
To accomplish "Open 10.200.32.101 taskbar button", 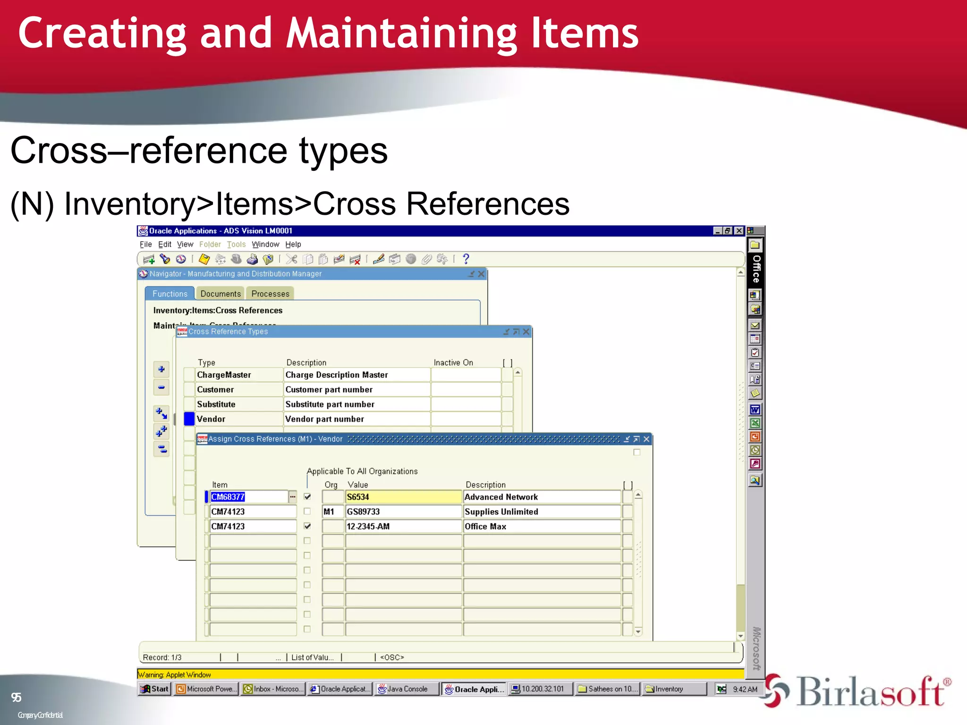I will tap(541, 689).
